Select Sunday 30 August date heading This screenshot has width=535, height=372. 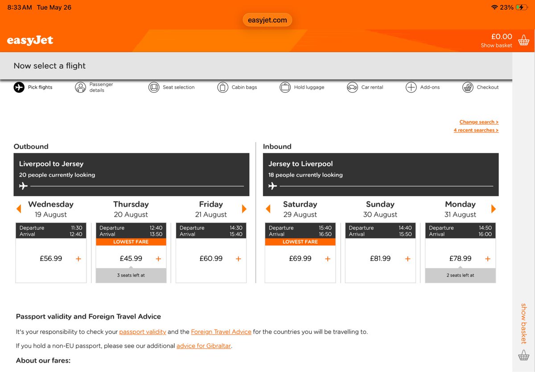pyautogui.click(x=380, y=209)
